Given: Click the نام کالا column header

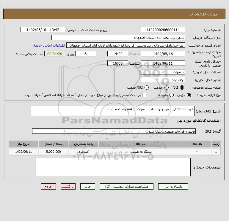Looking at the screenshot, I should pos(141,144).
